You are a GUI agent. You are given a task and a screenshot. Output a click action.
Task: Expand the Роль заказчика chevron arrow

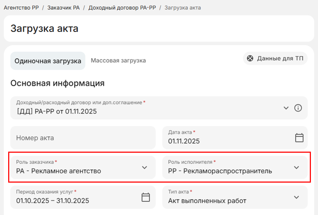[144, 167]
